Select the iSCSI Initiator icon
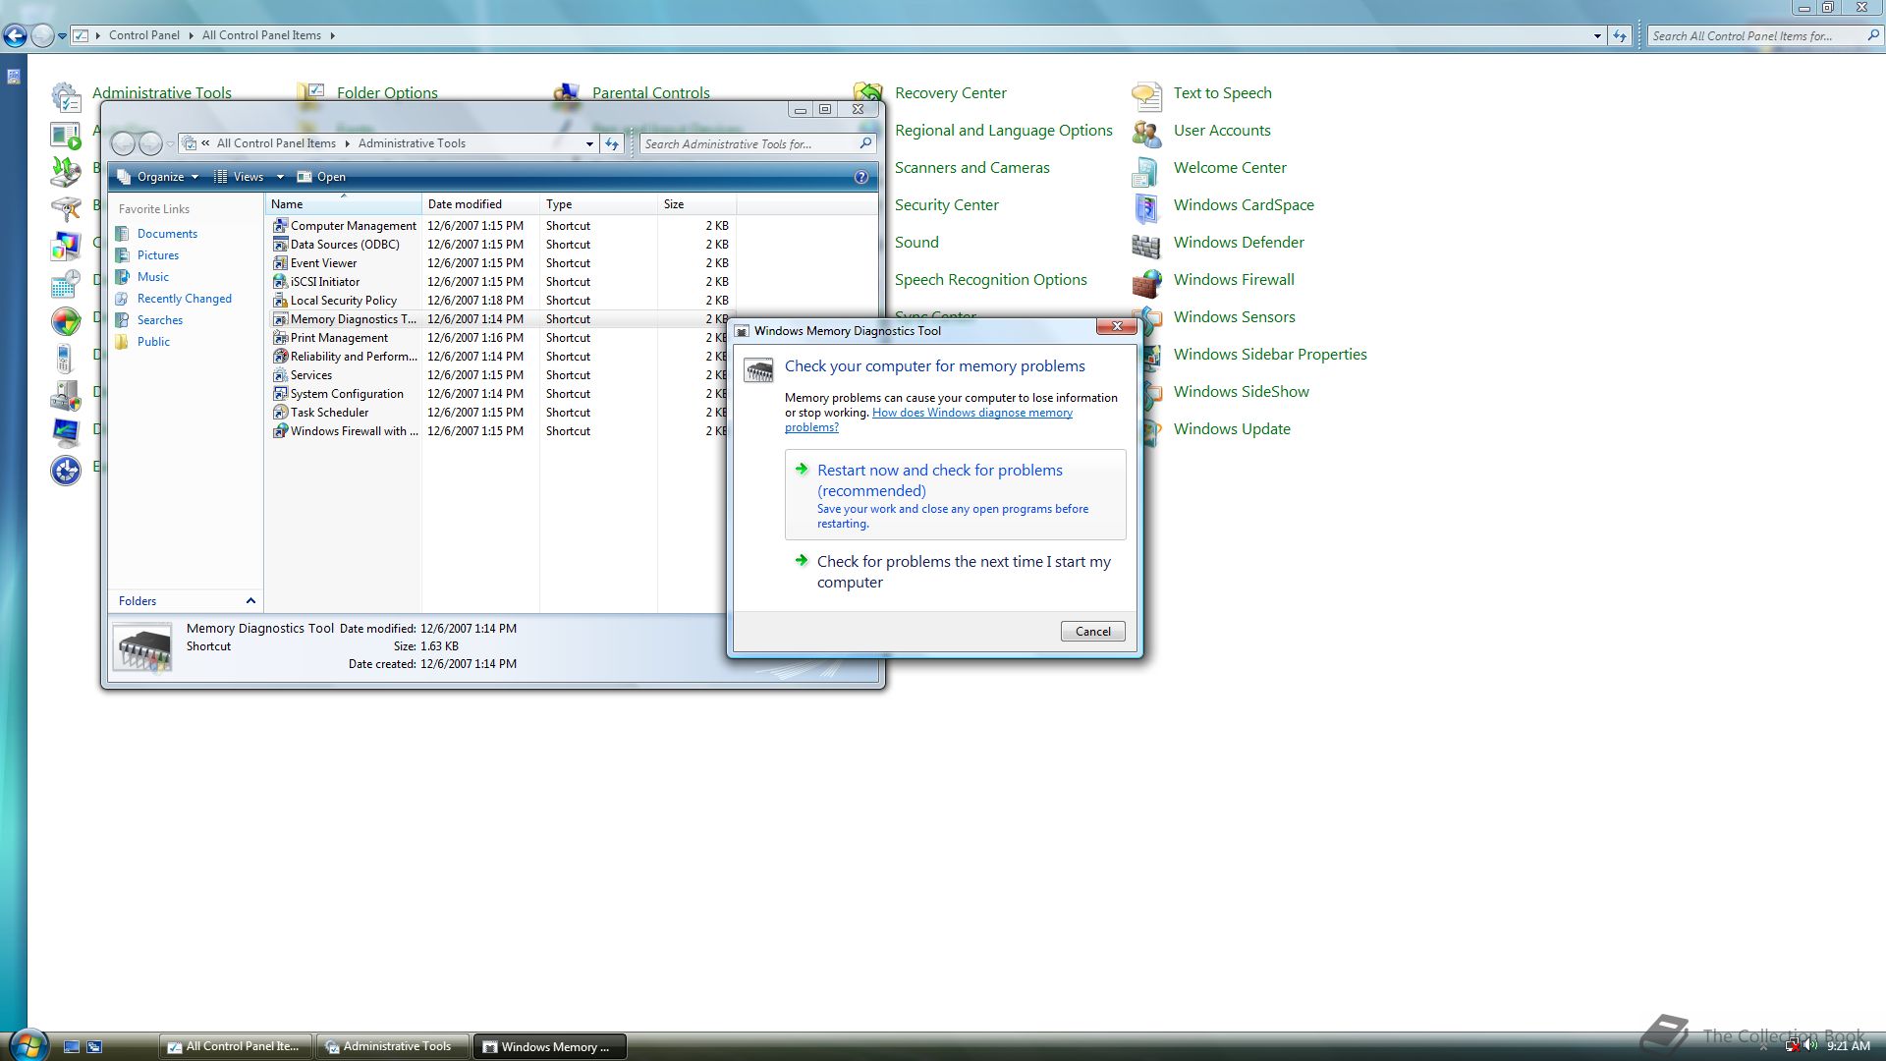The width and height of the screenshot is (1886, 1061). point(280,282)
